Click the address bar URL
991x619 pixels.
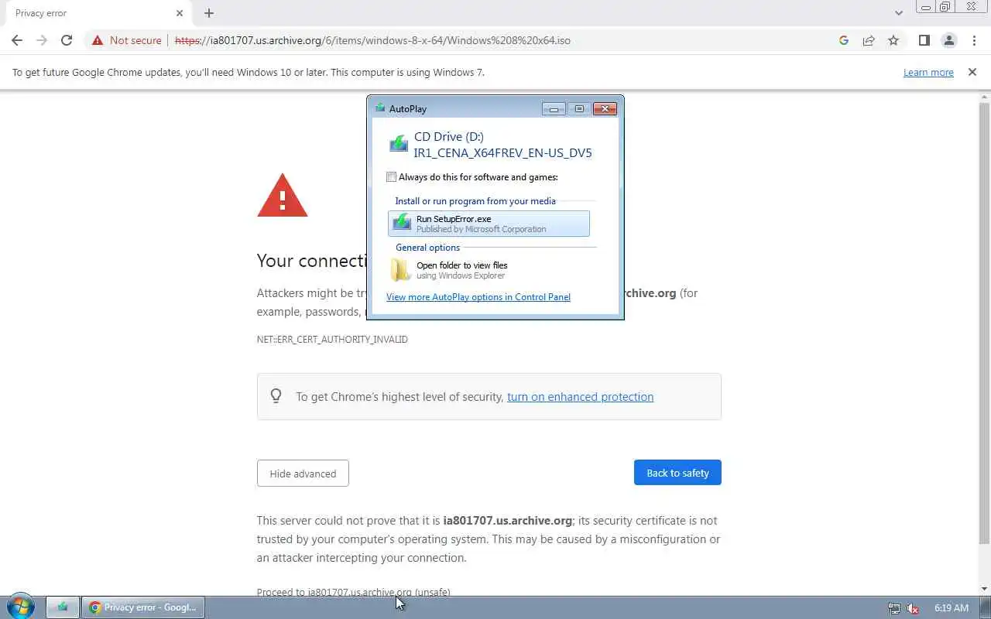(372, 40)
